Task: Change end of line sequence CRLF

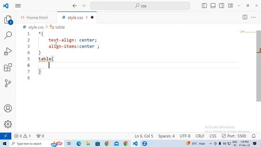Action: [x=200, y=136]
